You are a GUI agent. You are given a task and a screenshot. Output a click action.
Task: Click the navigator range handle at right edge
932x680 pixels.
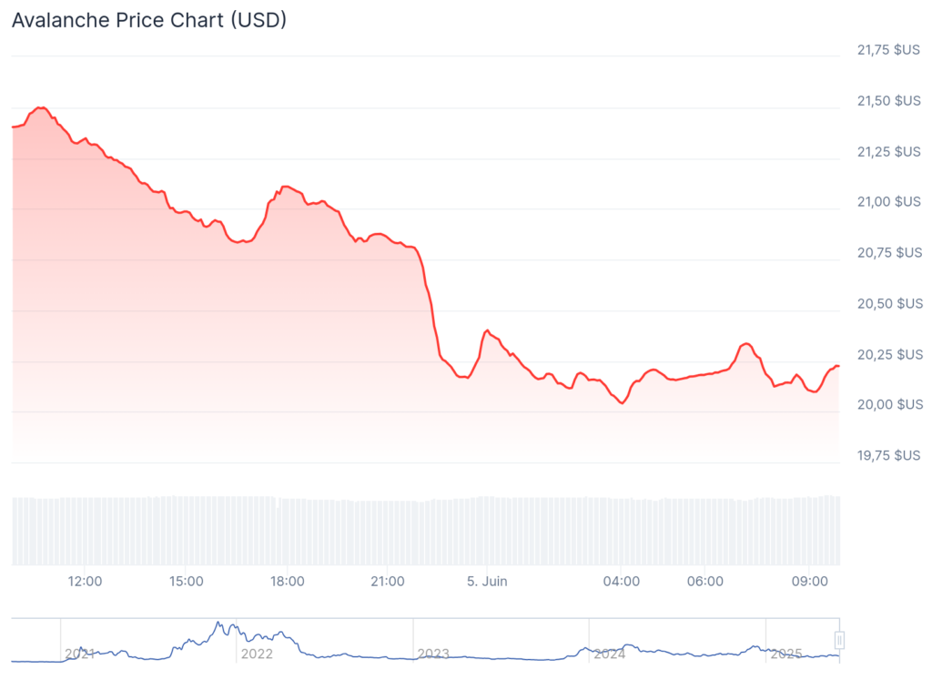[840, 639]
